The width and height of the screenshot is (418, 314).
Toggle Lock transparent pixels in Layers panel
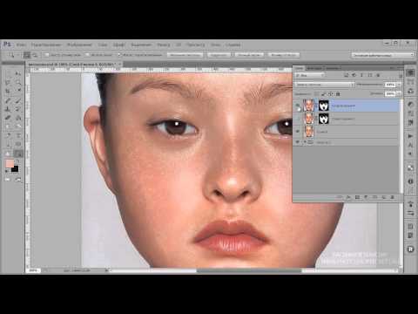317,94
